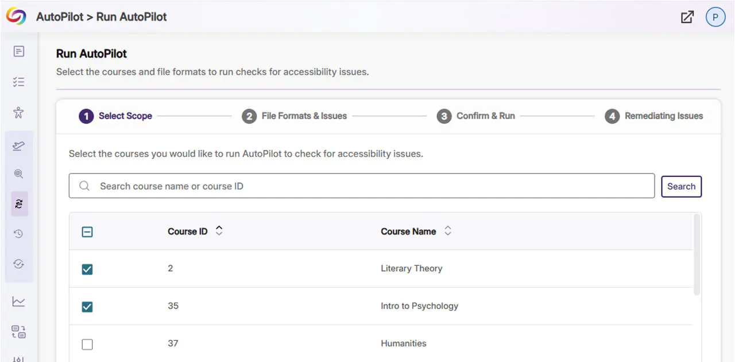The image size is (735, 362).
Task: Open the magnifier scan icon in sidebar
Action: pos(19,174)
